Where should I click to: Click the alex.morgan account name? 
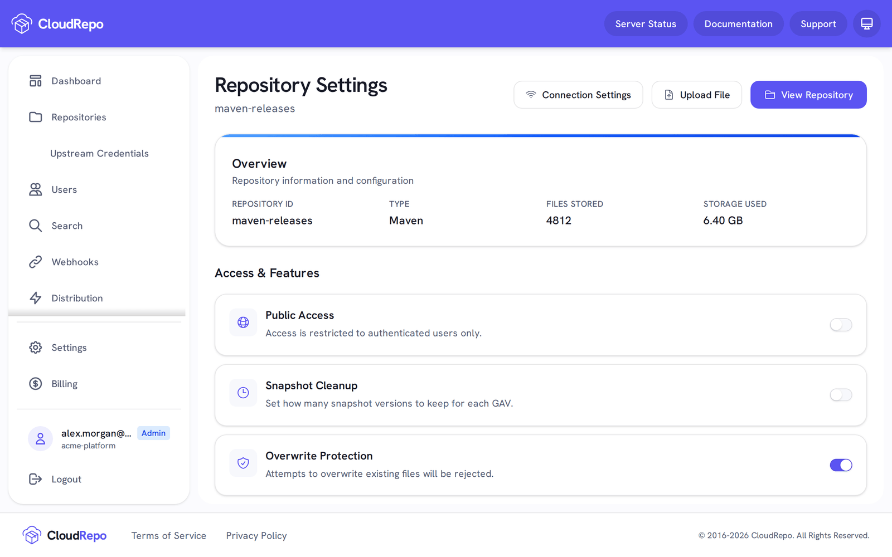click(x=96, y=433)
